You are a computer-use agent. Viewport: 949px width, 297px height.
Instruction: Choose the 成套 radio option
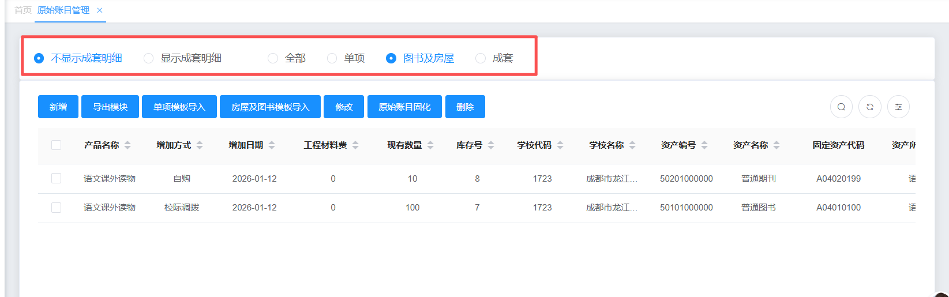pos(481,58)
